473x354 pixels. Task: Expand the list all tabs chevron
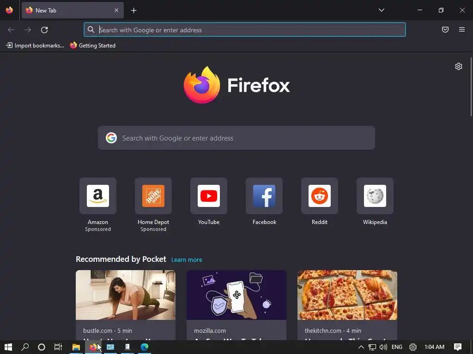[x=381, y=10]
